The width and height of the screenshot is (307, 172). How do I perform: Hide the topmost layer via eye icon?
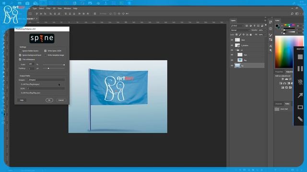(232, 40)
